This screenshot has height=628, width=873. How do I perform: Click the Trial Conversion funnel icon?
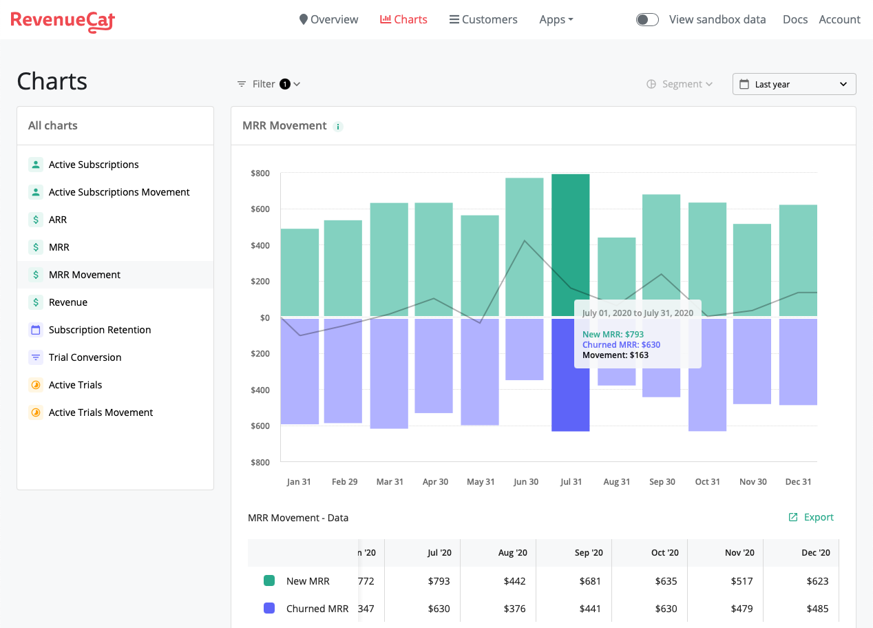pyautogui.click(x=36, y=357)
